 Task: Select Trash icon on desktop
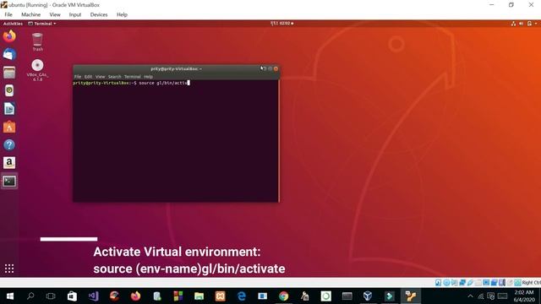[x=37, y=42]
